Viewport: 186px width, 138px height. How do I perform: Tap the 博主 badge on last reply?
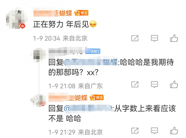click(97, 97)
